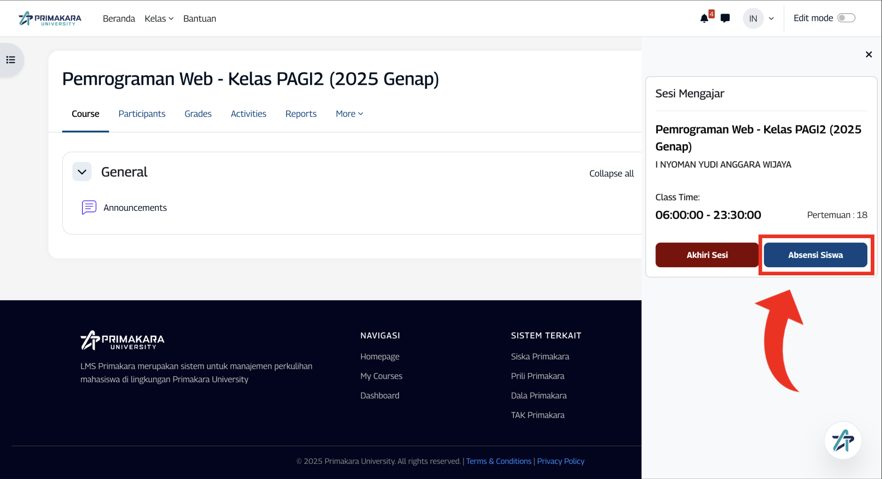Open the My Courses footer link

(x=381, y=376)
